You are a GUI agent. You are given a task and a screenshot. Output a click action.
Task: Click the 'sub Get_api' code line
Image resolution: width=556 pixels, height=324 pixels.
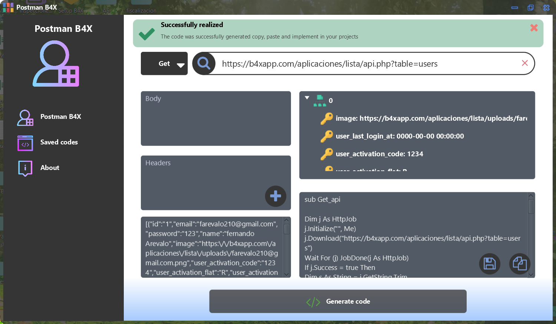pyautogui.click(x=322, y=200)
